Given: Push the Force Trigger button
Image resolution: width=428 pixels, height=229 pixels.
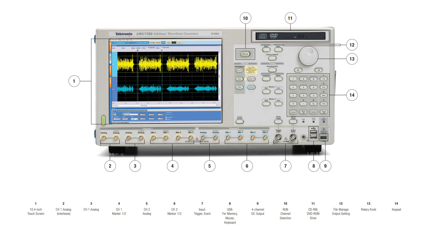Looking at the screenshot, I should coord(278,122).
